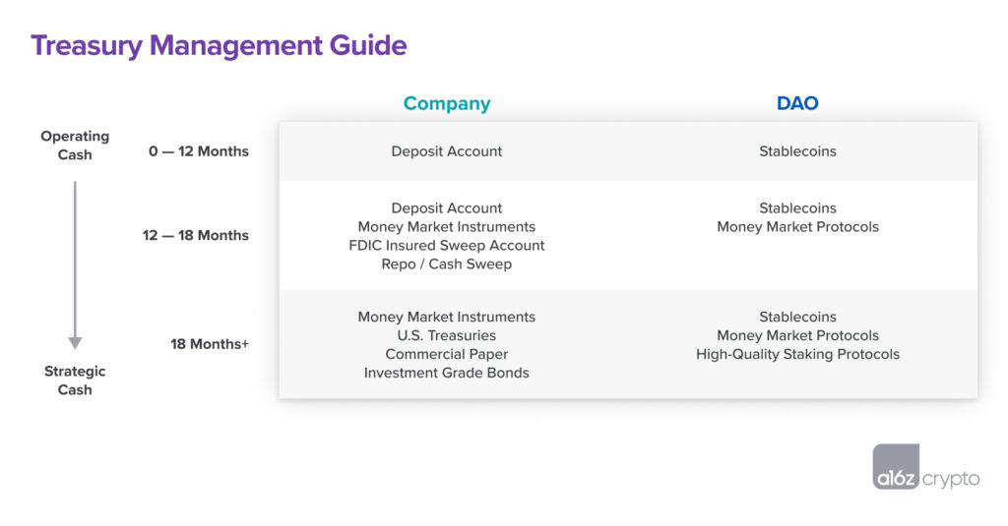The height and width of the screenshot is (526, 1008).
Task: Click the Operating Cash label
Action: (x=75, y=146)
